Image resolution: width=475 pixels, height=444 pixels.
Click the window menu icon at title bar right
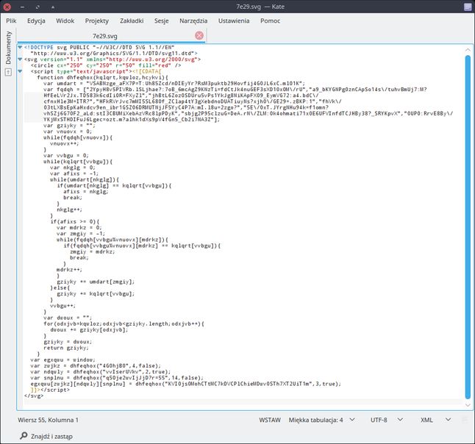pos(468,7)
